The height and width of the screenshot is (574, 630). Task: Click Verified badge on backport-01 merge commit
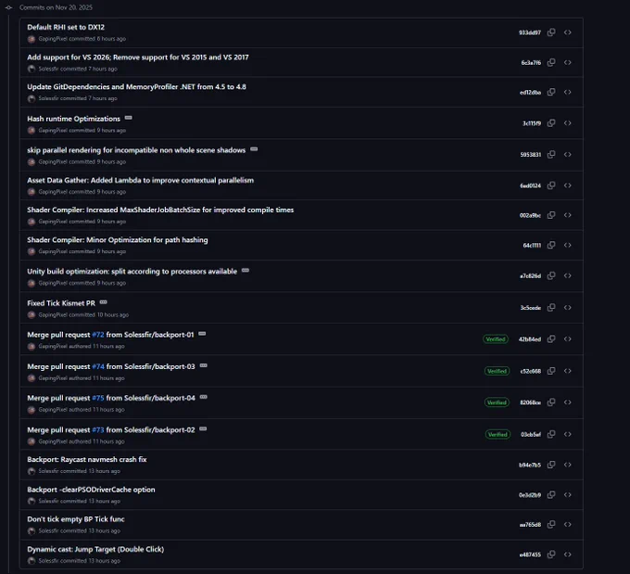[x=496, y=339]
